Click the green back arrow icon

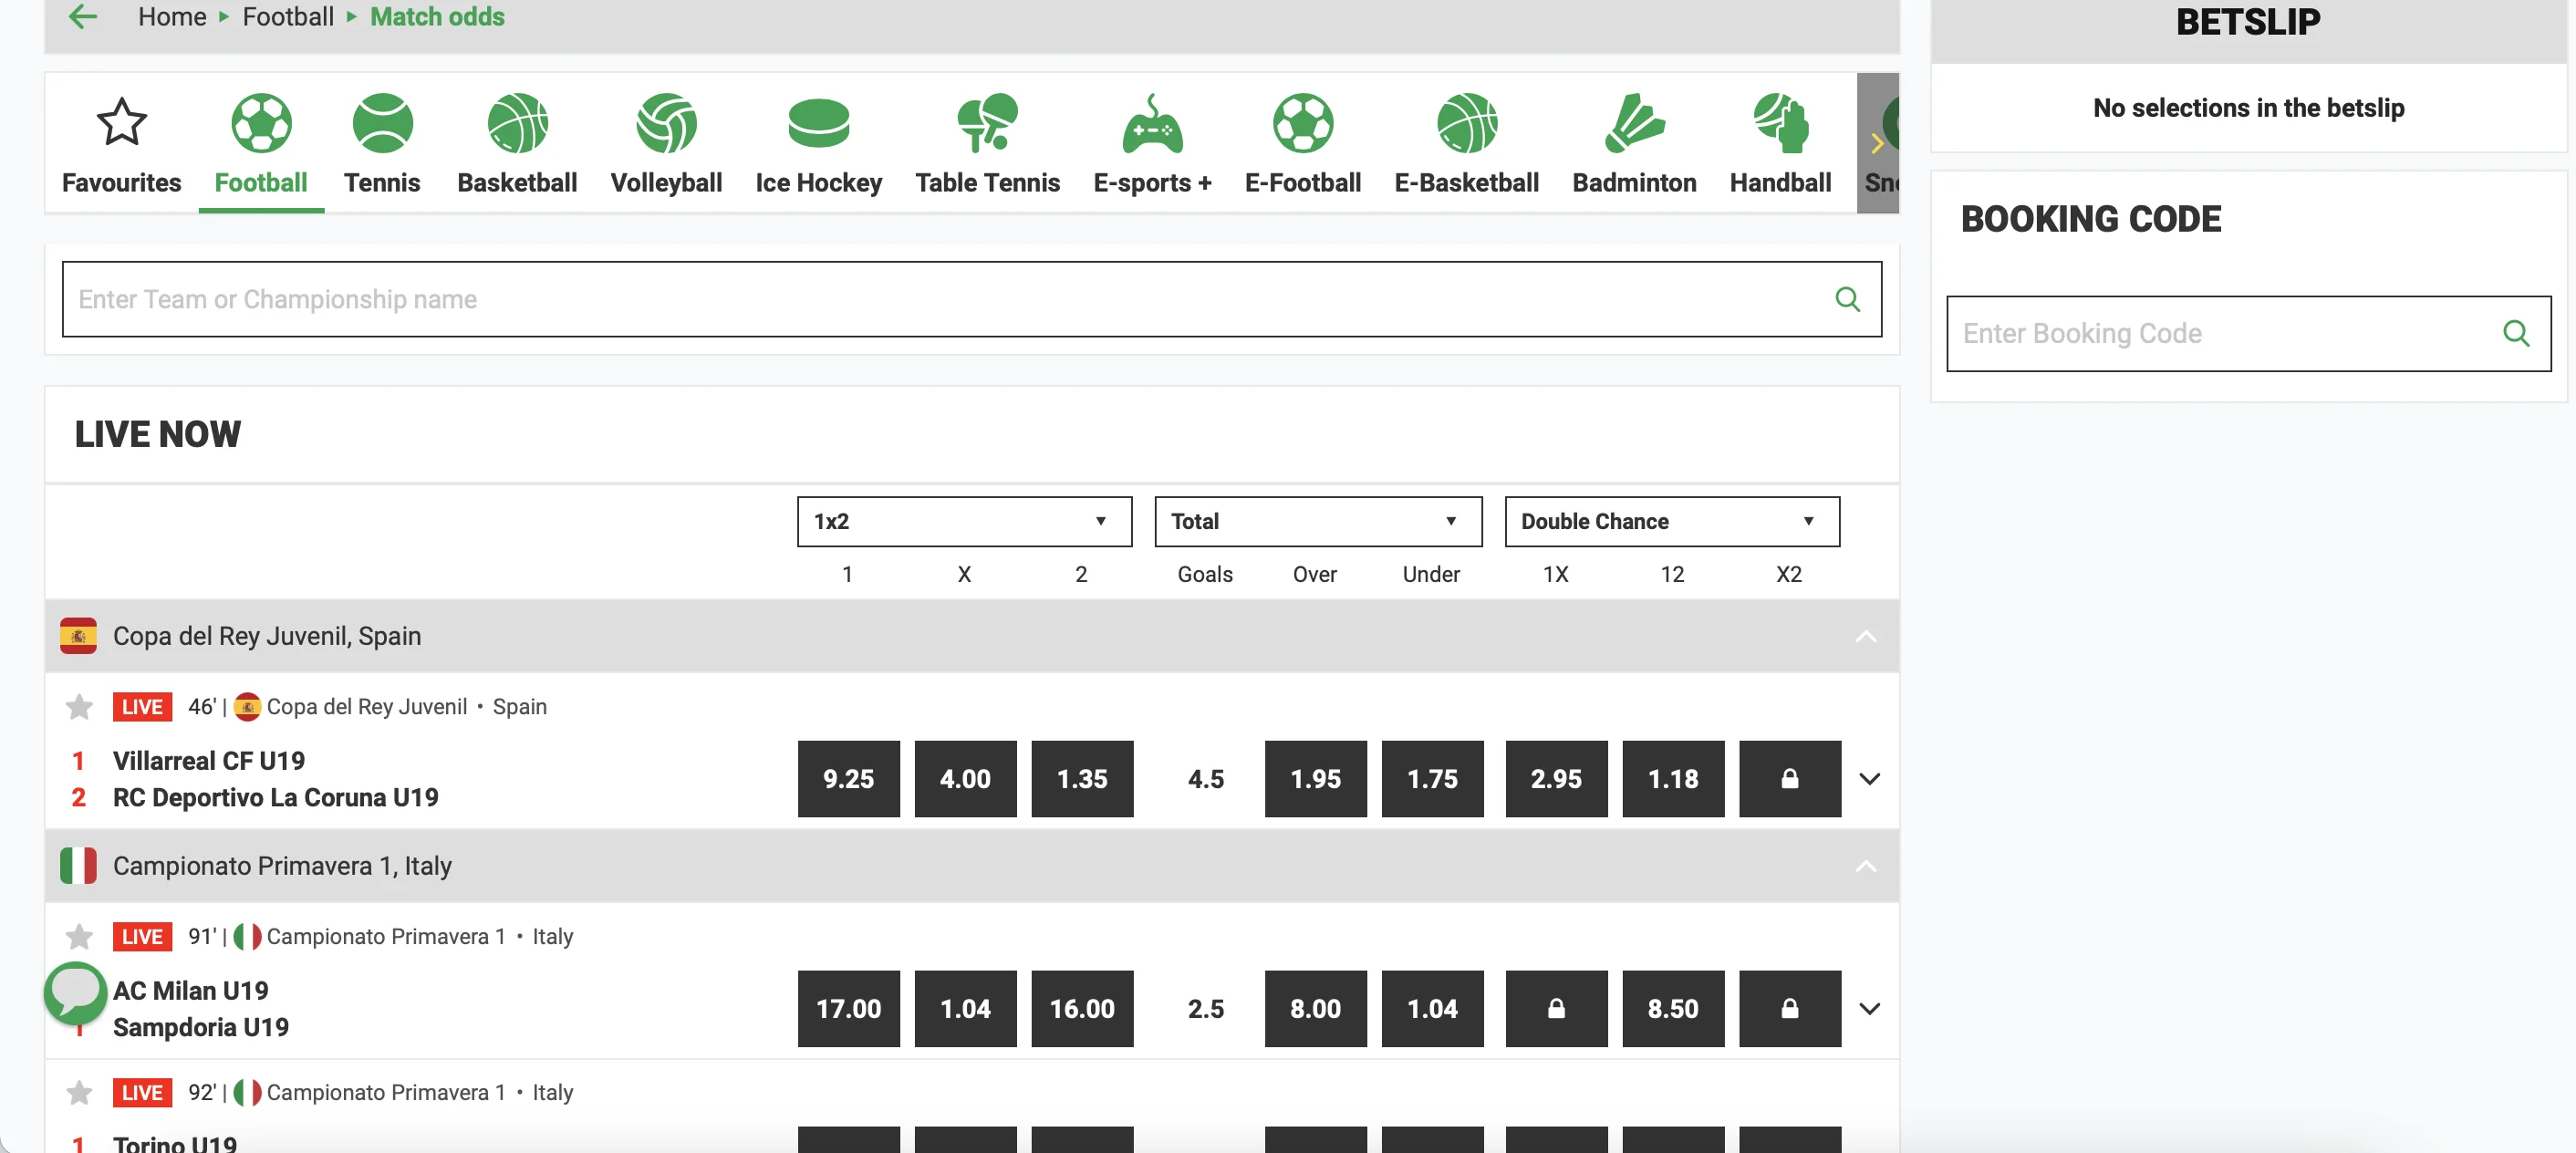click(x=83, y=16)
